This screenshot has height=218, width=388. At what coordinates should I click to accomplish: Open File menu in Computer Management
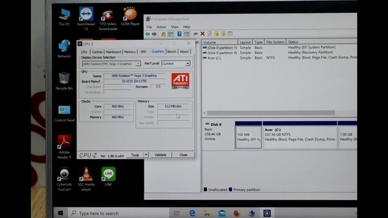pyautogui.click(x=149, y=27)
